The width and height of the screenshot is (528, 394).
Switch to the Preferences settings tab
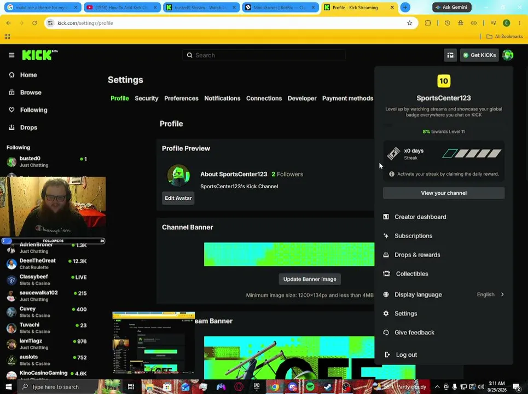coord(181,99)
